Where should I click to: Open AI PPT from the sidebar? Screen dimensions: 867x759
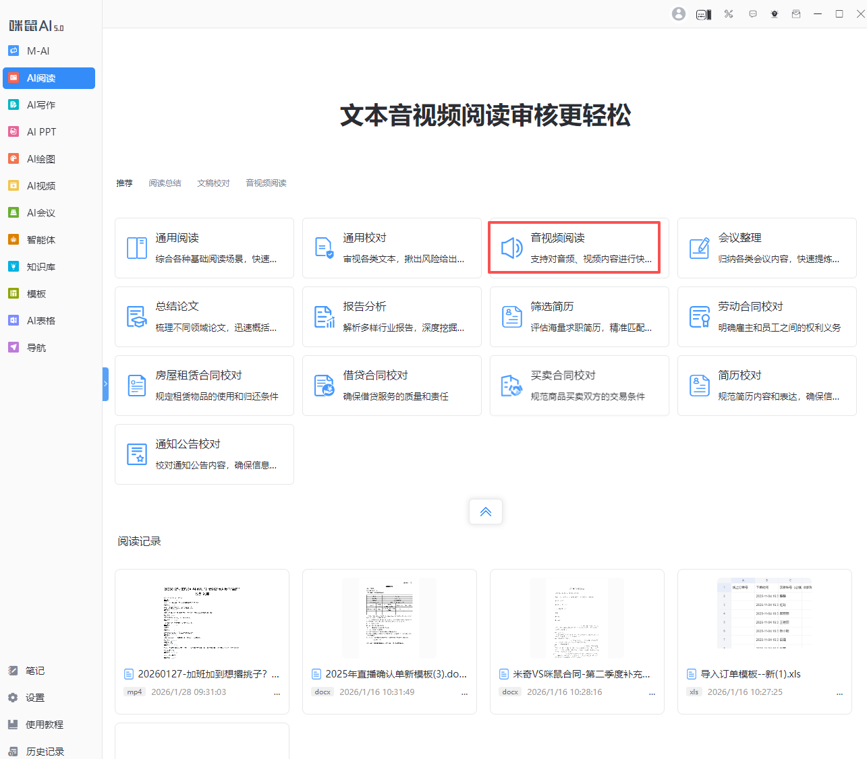click(41, 132)
